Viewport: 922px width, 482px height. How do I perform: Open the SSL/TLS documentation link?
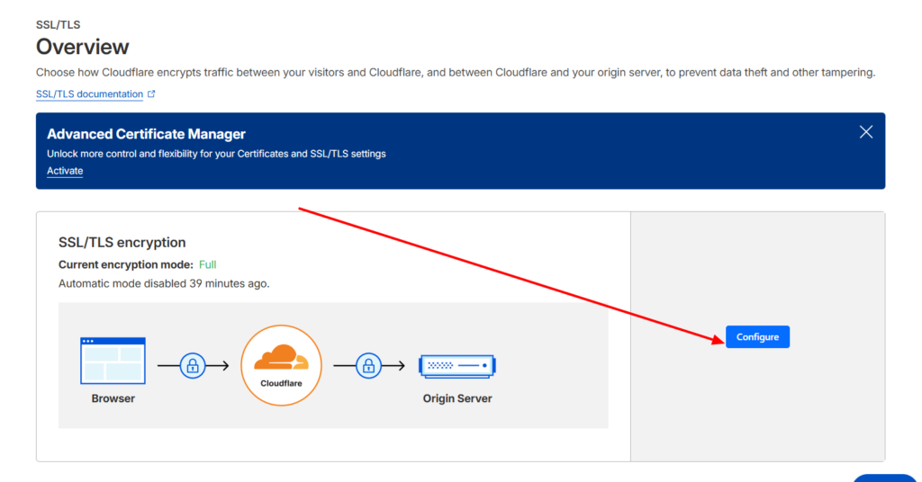click(x=89, y=94)
